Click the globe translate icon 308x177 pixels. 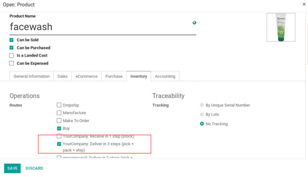coord(194,23)
